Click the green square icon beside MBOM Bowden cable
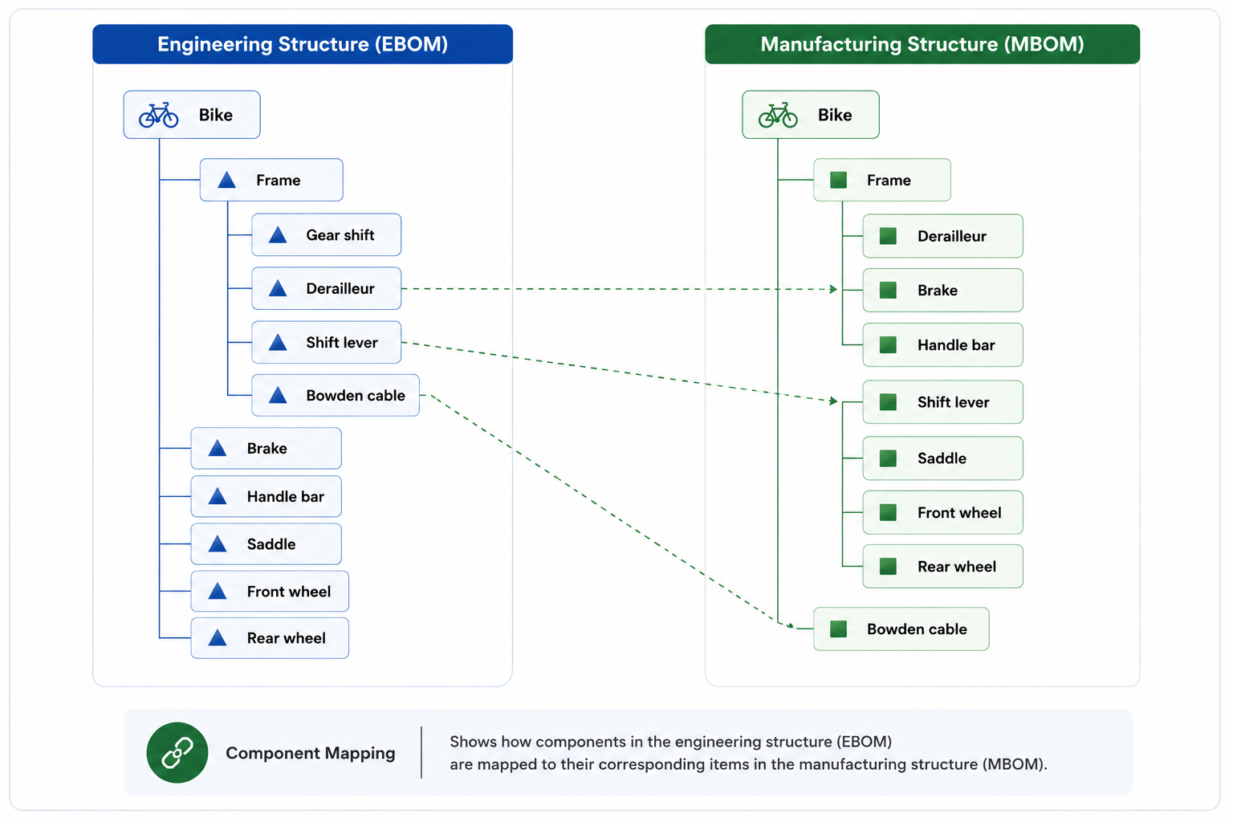 839,629
